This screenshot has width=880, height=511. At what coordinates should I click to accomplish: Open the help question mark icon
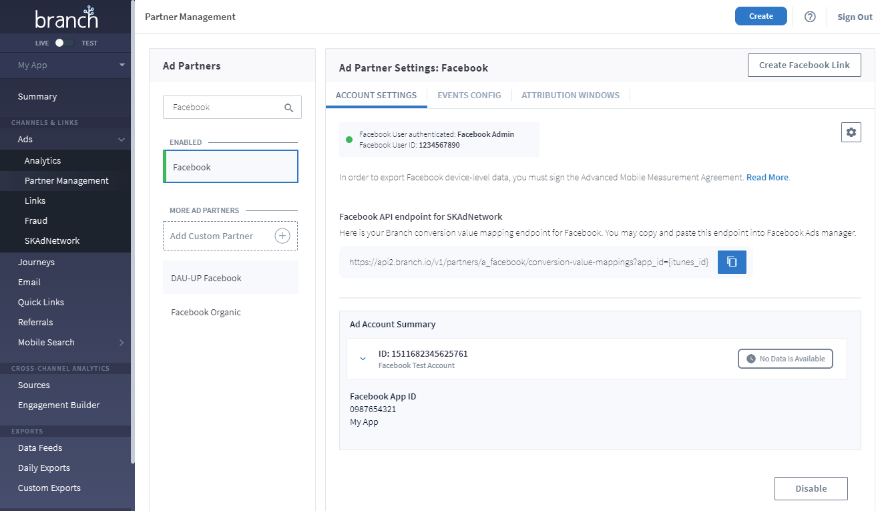[x=810, y=17]
